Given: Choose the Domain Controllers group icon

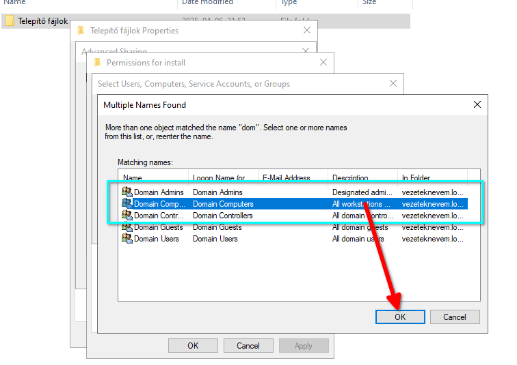Looking at the screenshot, I should (x=127, y=216).
